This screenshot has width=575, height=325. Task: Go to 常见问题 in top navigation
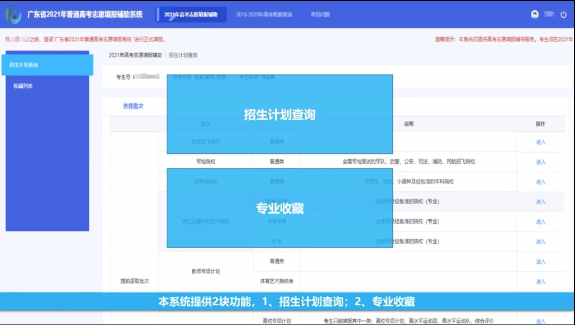pos(320,15)
